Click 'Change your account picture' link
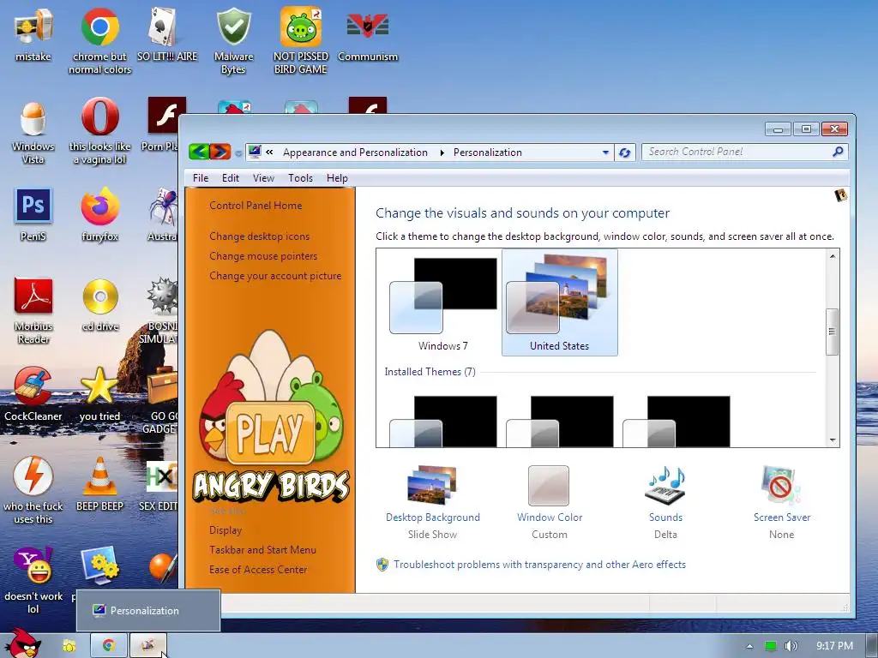878x658 pixels. 275,275
